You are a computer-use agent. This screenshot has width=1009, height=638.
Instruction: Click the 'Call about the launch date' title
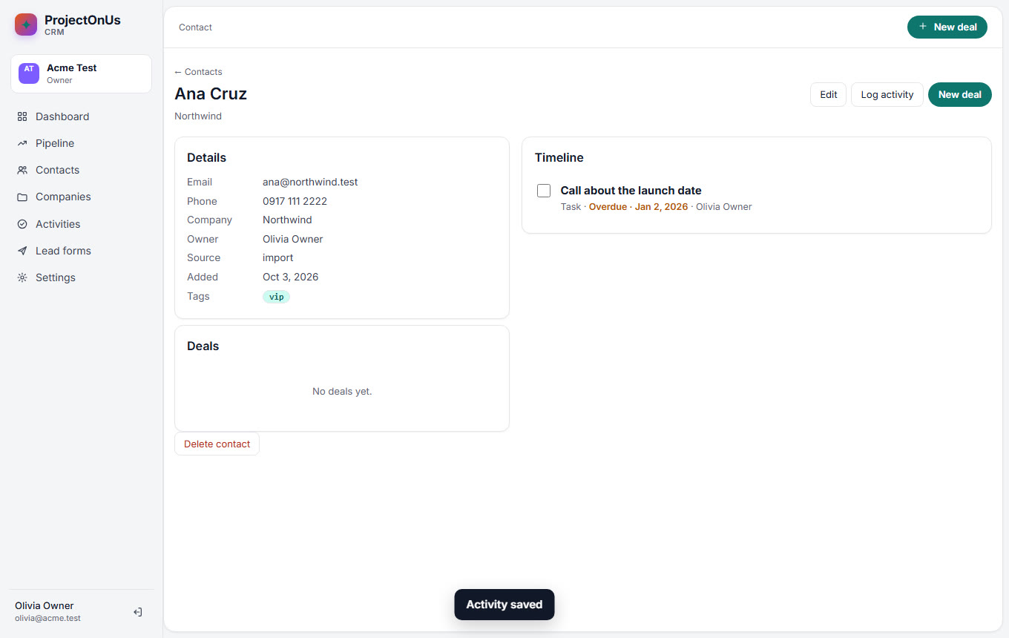[x=631, y=191]
